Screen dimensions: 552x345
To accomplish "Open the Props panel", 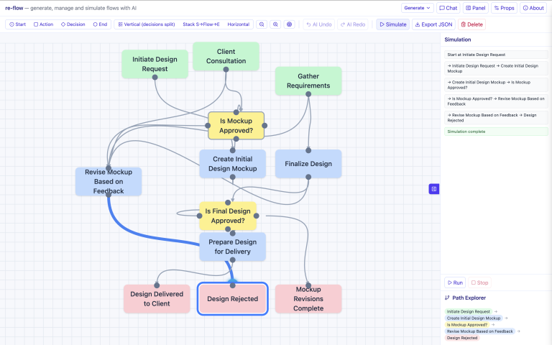I will (504, 8).
